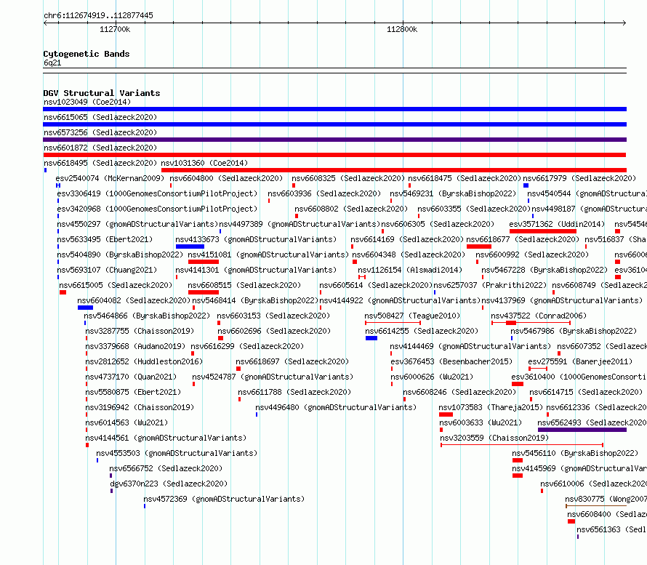Select the red bar under nsv4151081
The width and height of the screenshot is (647, 565).
pyautogui.click(x=204, y=262)
